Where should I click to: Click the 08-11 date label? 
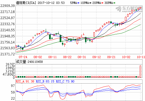pos(52,57)
